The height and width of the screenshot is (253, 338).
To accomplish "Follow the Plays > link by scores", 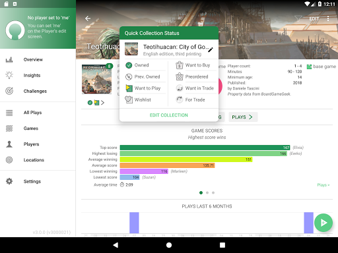I will tap(323, 185).
